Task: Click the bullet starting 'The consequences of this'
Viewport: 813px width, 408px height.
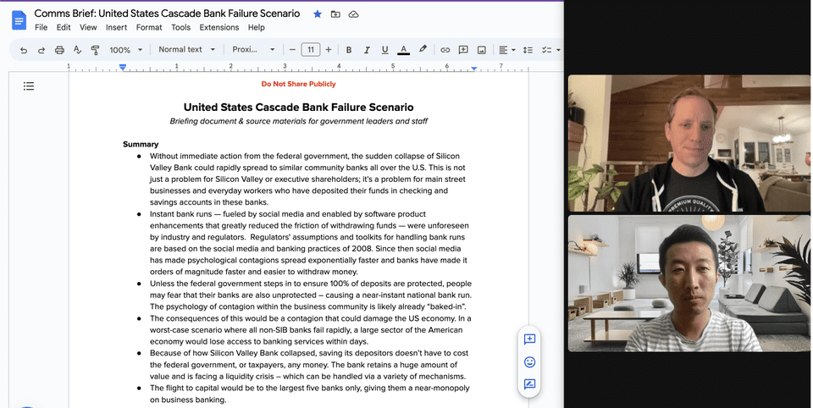Action: (x=311, y=330)
